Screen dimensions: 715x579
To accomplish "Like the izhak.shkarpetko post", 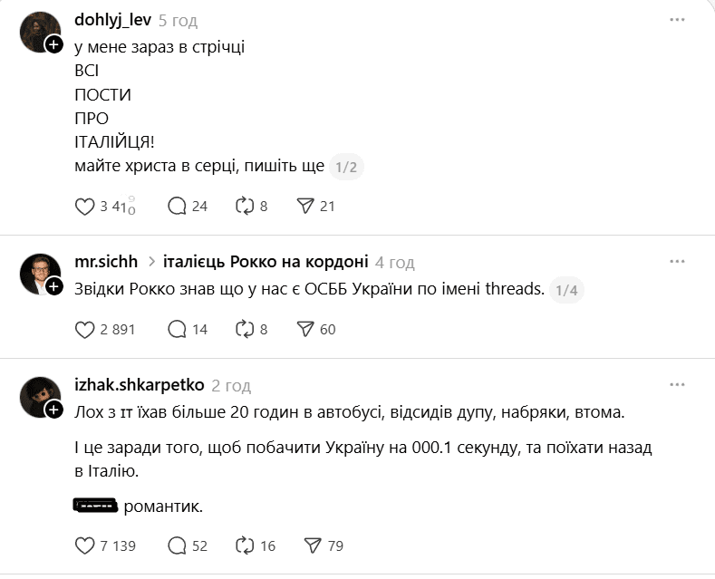I will (x=85, y=545).
